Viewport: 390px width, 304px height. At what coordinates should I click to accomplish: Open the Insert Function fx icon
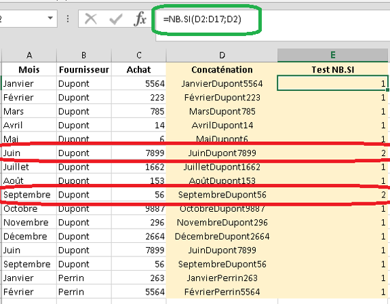140,18
